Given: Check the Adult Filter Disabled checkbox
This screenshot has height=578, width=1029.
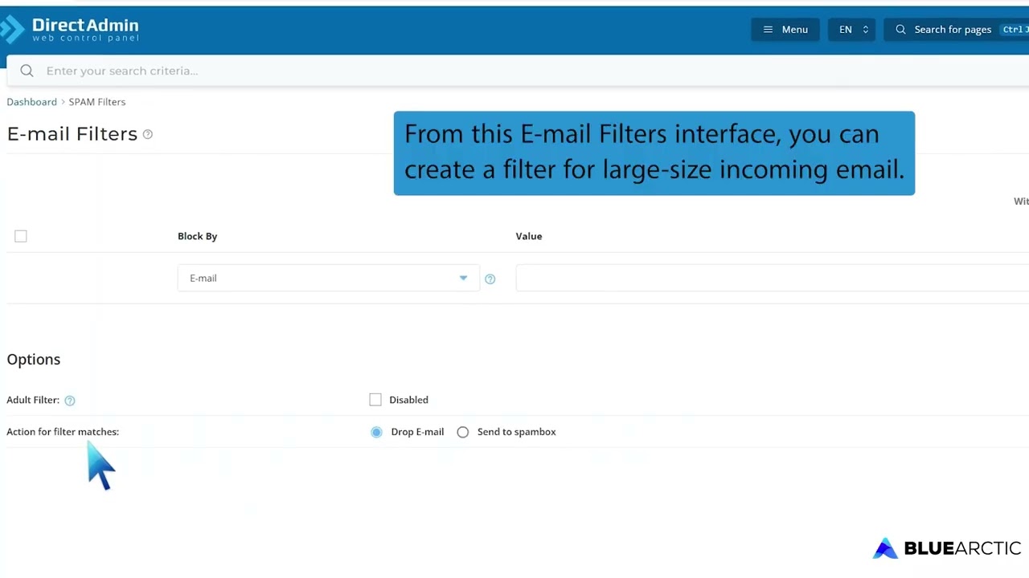Looking at the screenshot, I should 375,400.
